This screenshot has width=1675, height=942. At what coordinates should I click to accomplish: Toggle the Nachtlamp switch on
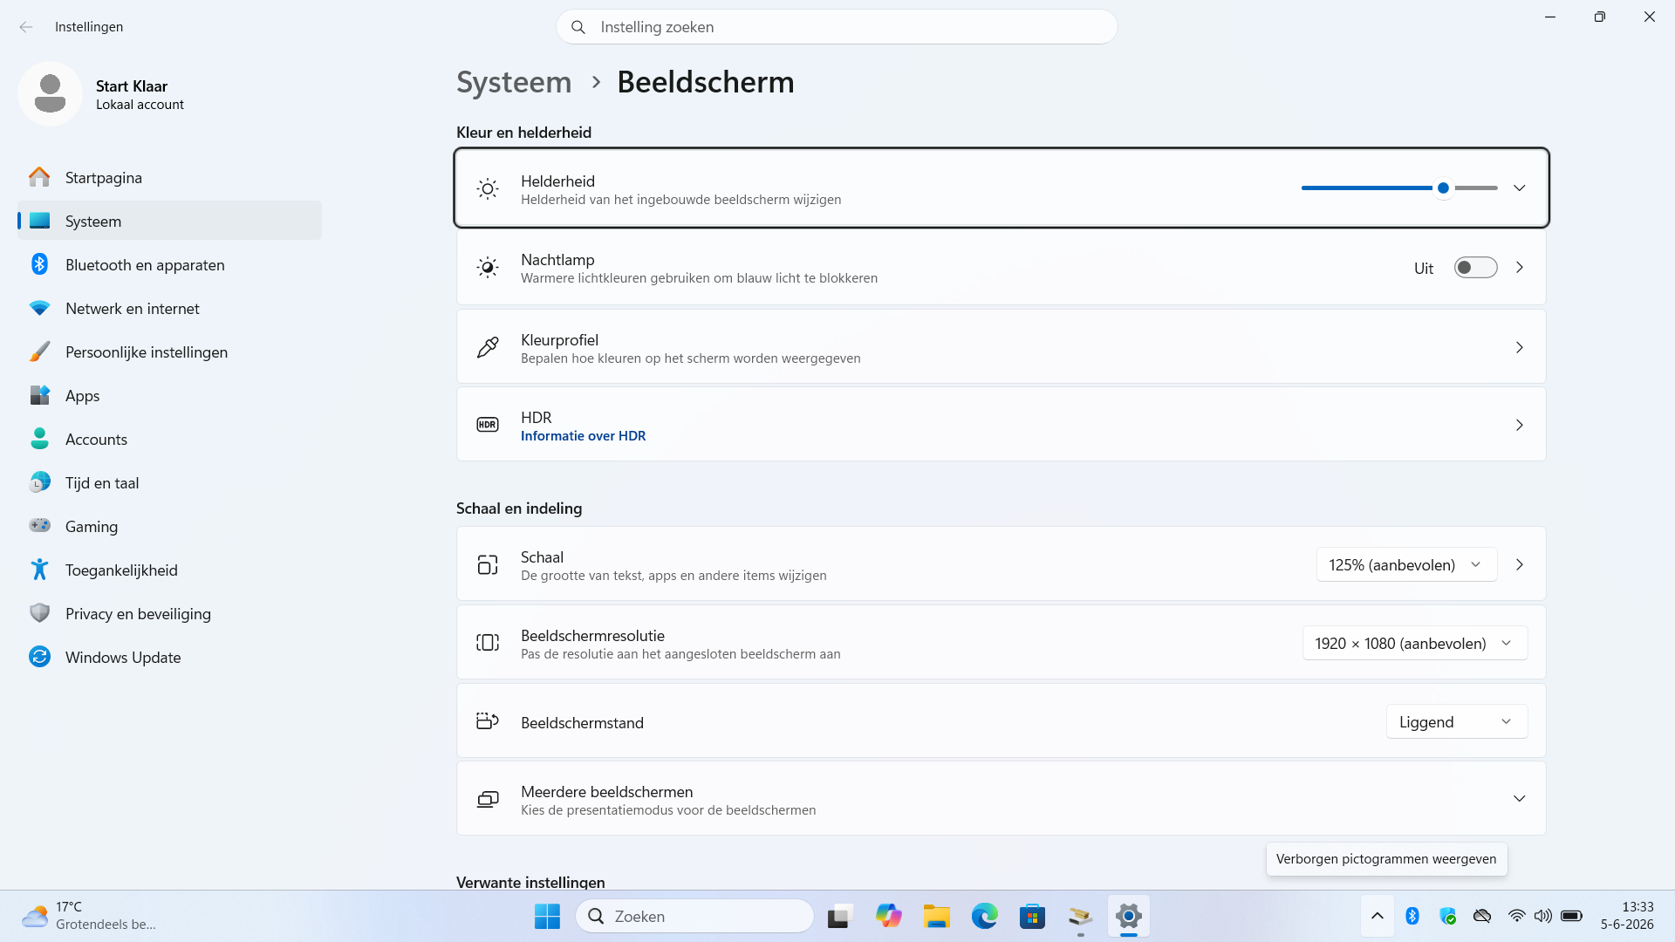(x=1475, y=268)
